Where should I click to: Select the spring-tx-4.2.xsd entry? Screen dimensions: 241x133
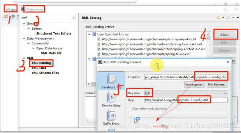[146, 54]
